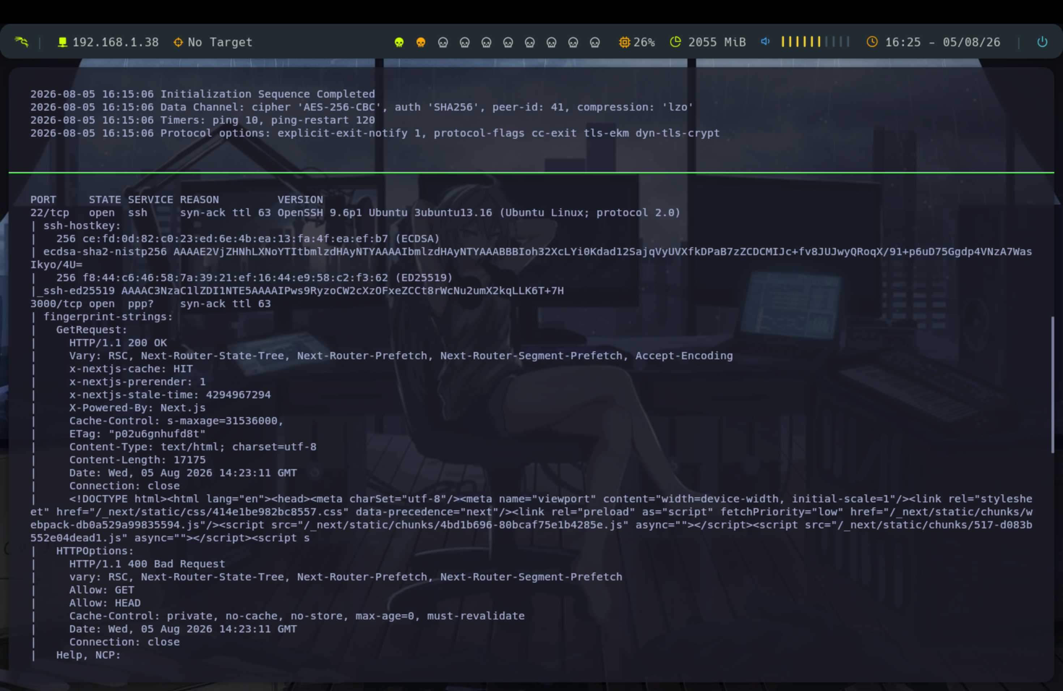The image size is (1063, 691).
Task: Mute audio with the speaker icon
Action: (x=765, y=42)
